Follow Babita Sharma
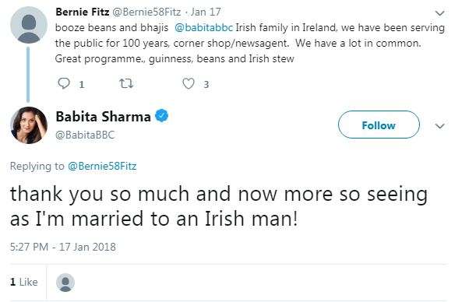 379,125
